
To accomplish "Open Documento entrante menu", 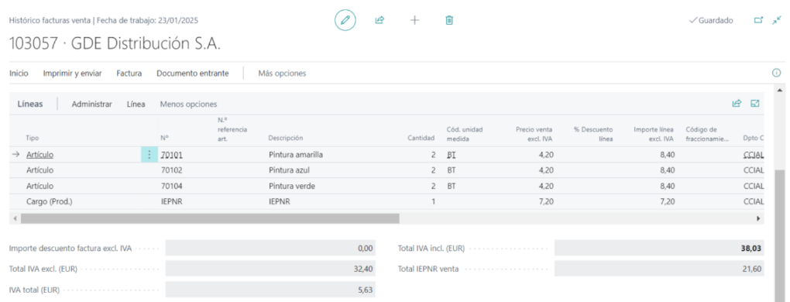I will [x=192, y=74].
